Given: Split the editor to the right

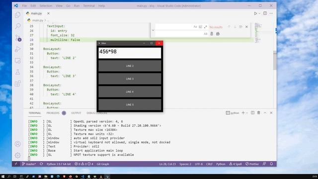Looking at the screenshot, I should click(x=265, y=13).
